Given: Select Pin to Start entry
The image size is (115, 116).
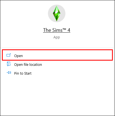Looking at the screenshot, I should (x=23, y=73).
